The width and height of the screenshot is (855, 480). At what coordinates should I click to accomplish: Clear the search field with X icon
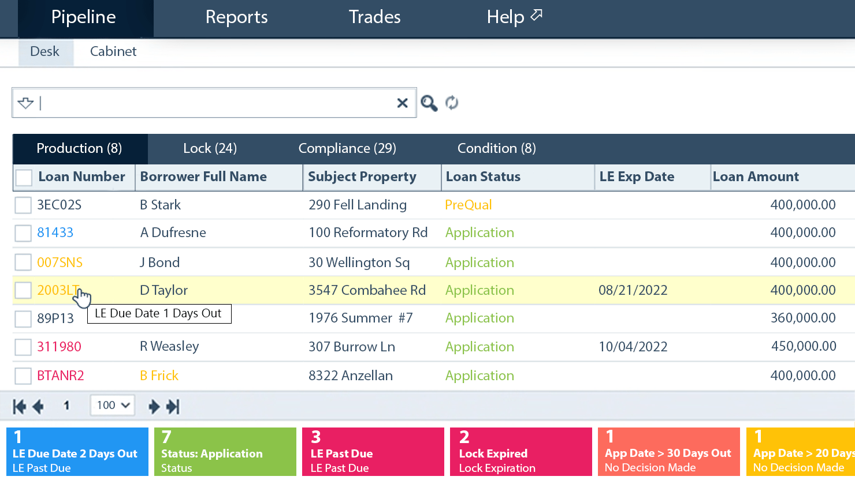(x=402, y=103)
